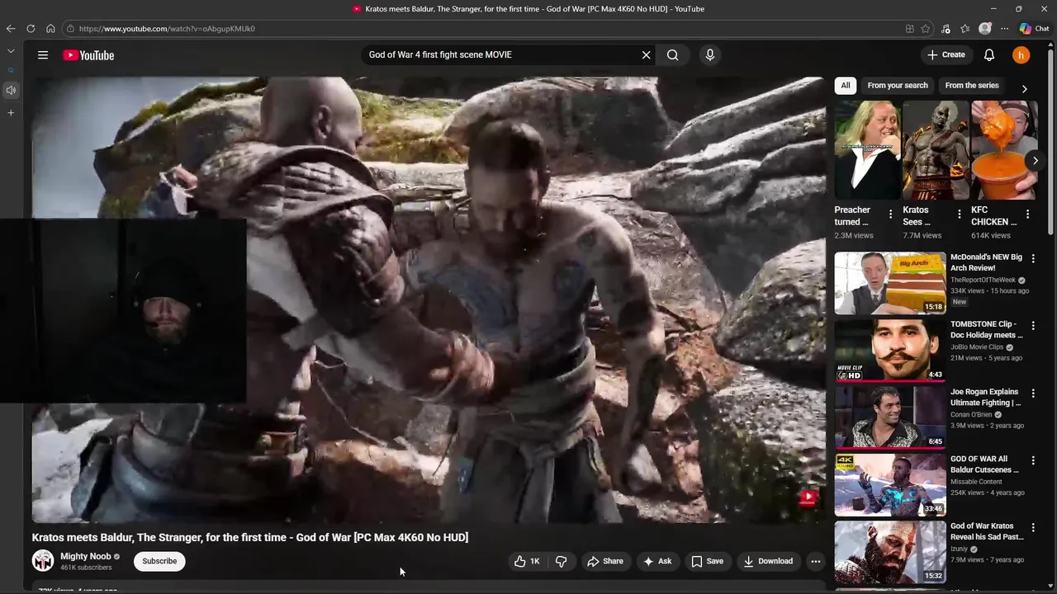Like the video with the thumbs-up icon
1057x594 pixels.
(x=527, y=561)
